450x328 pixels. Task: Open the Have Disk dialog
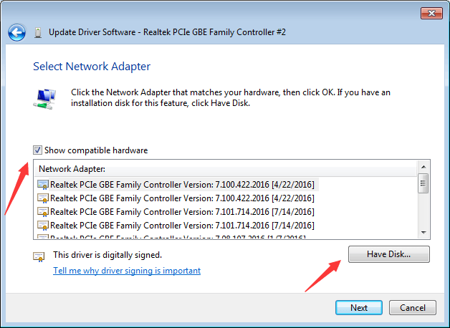point(388,254)
